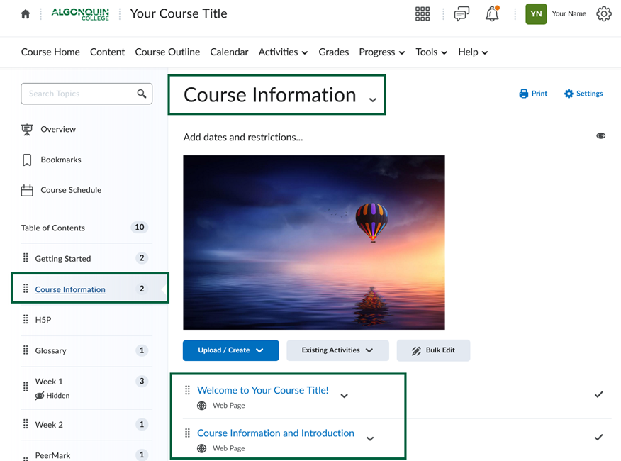Expand the Course Information title chevron
The width and height of the screenshot is (621, 461).
(x=373, y=100)
